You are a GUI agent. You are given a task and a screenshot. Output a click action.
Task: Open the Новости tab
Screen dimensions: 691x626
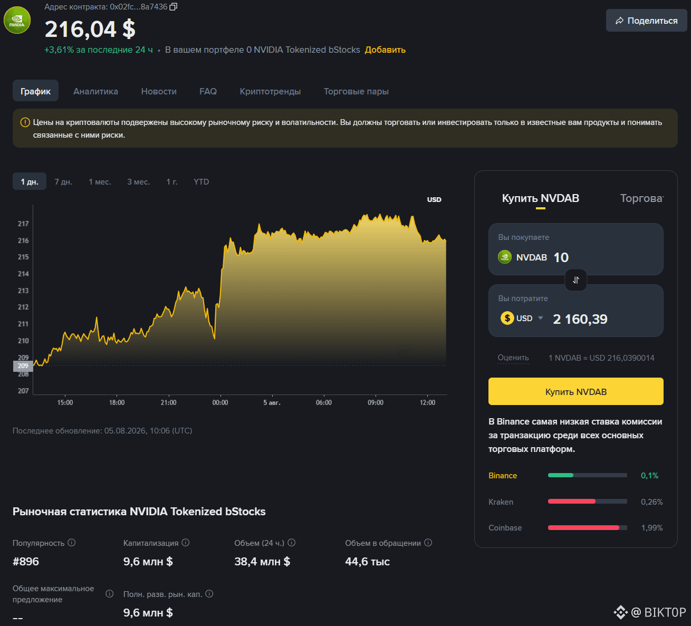(159, 91)
